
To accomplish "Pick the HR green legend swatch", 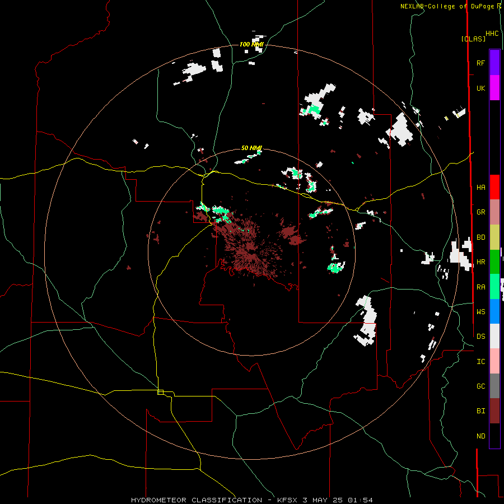I will pyautogui.click(x=494, y=262).
